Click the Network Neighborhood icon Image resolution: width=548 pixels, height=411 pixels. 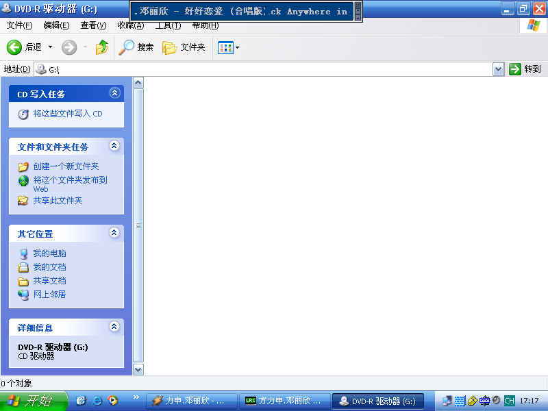pyautogui.click(x=23, y=295)
